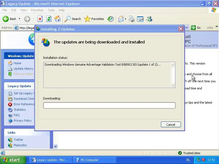The image size is (219, 164).
Task: Open the Update History link
Action: tap(24, 69)
